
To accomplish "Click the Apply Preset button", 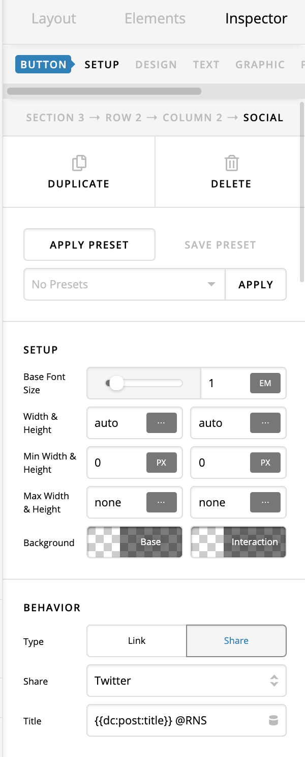I will point(89,245).
